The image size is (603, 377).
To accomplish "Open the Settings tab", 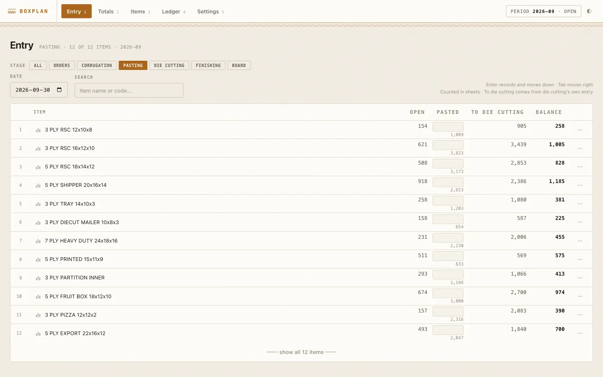I will [x=211, y=11].
